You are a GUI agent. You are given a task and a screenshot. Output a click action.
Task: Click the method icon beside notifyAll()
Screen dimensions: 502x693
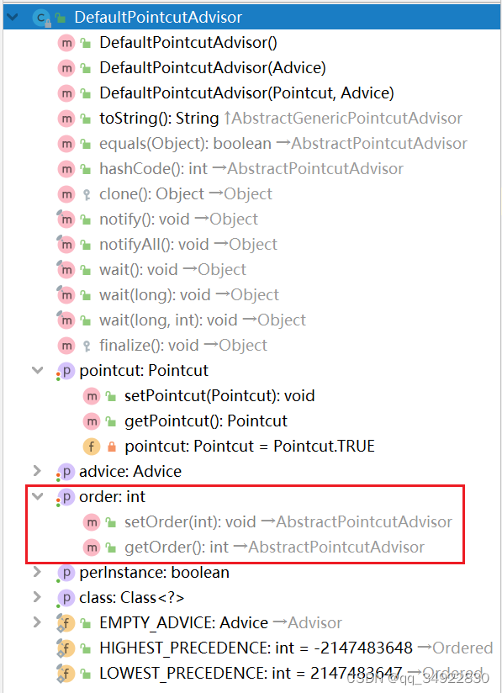(x=66, y=245)
